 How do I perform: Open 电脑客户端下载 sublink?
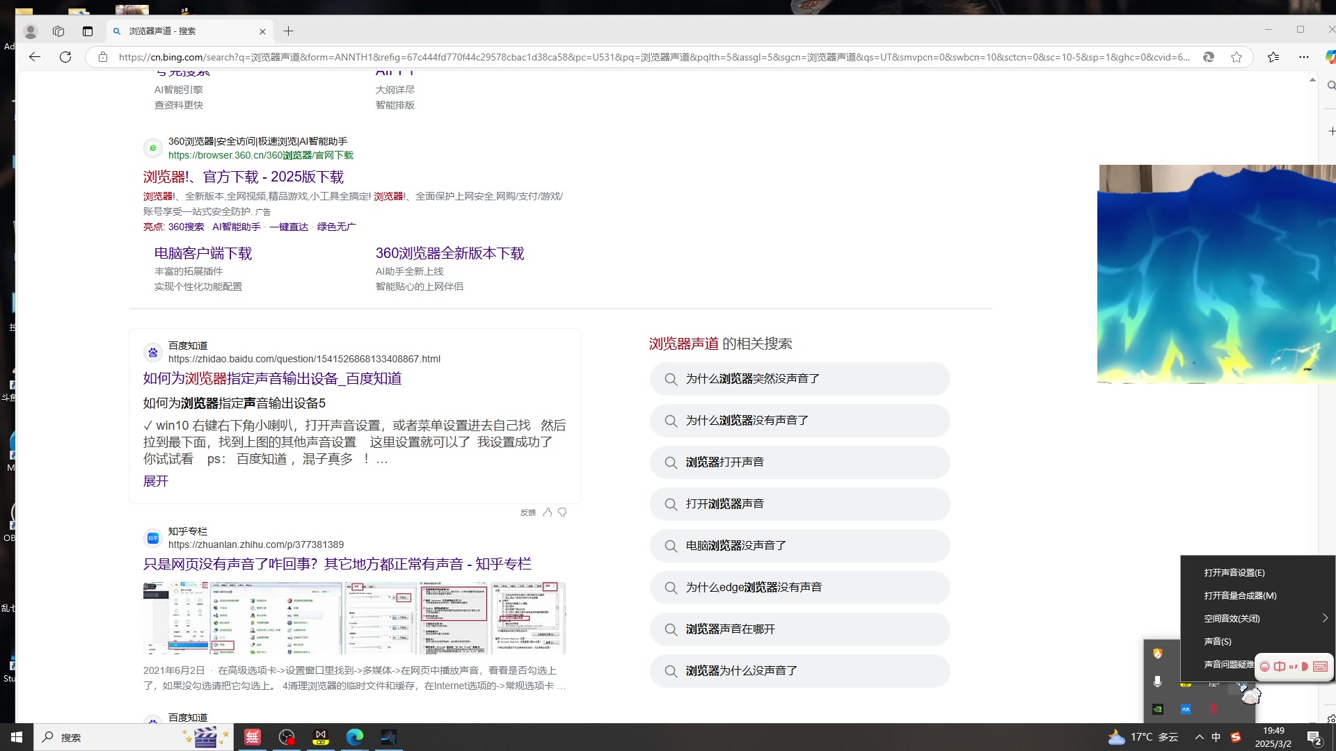coord(203,253)
